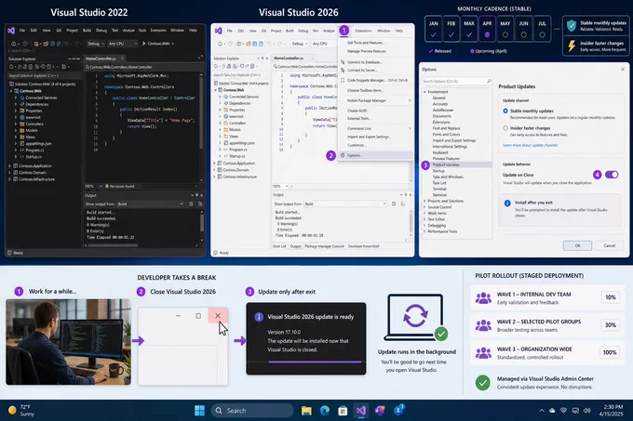Select Fonts and Colors in Options tree

coord(446,134)
